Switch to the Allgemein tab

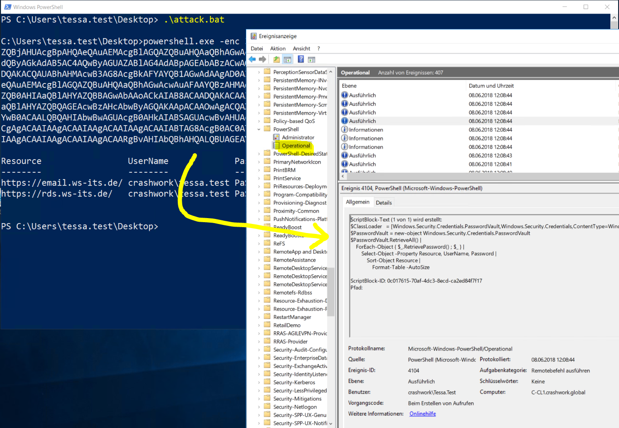[x=358, y=202]
